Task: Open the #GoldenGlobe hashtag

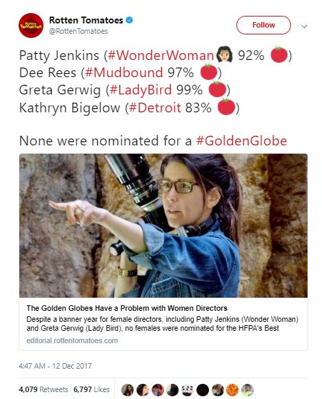Action: click(241, 141)
